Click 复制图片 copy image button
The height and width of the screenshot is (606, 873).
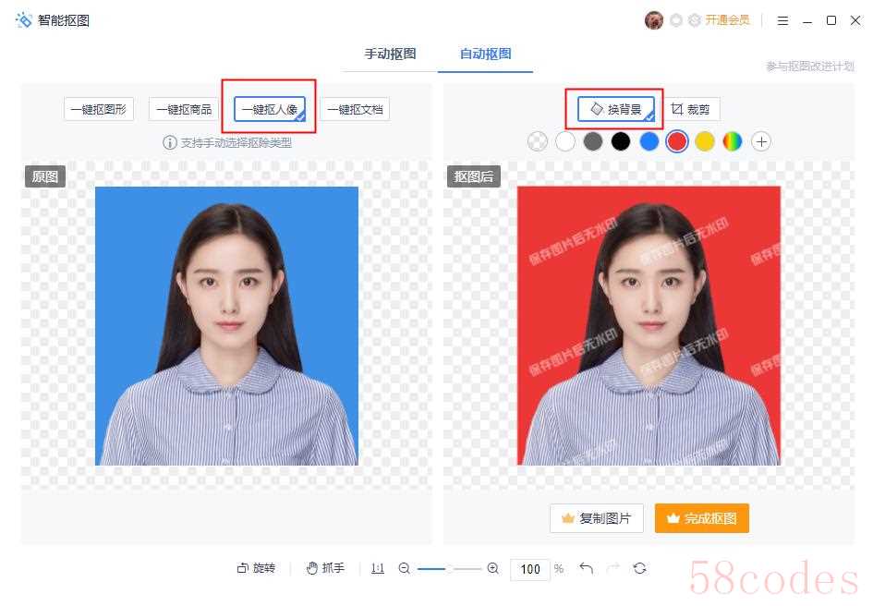click(596, 518)
